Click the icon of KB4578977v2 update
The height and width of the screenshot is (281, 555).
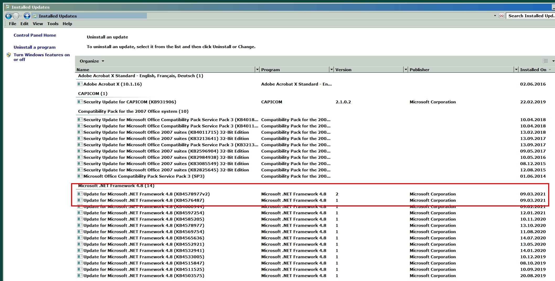[x=80, y=194]
